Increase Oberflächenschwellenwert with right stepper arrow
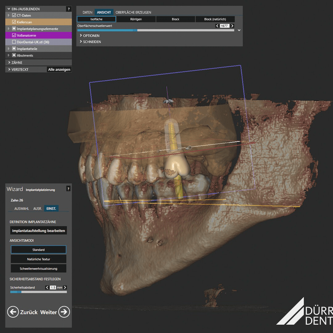This screenshot has width=333, height=333. pyautogui.click(x=232, y=26)
